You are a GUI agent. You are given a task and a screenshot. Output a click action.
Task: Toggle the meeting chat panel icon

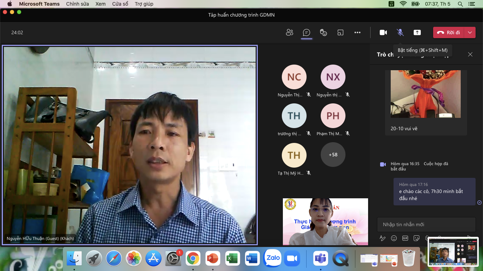pos(307,32)
